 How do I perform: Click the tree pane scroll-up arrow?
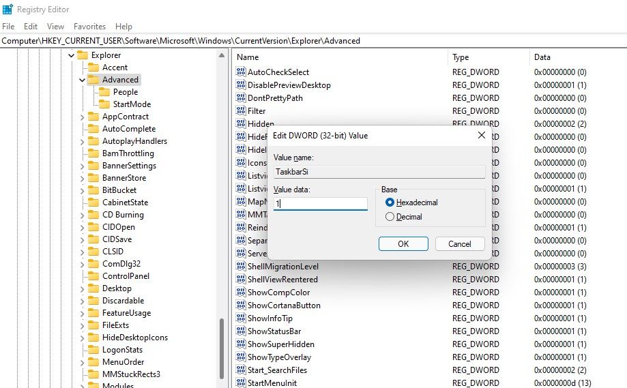pos(222,55)
